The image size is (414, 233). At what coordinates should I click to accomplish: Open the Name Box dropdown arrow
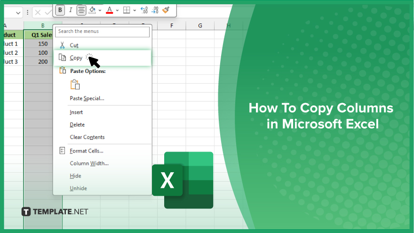click(x=18, y=13)
